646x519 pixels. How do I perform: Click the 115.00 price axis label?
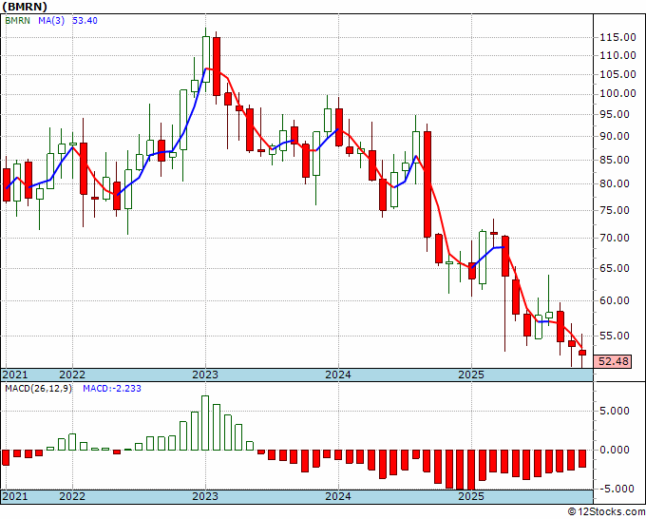pos(617,37)
